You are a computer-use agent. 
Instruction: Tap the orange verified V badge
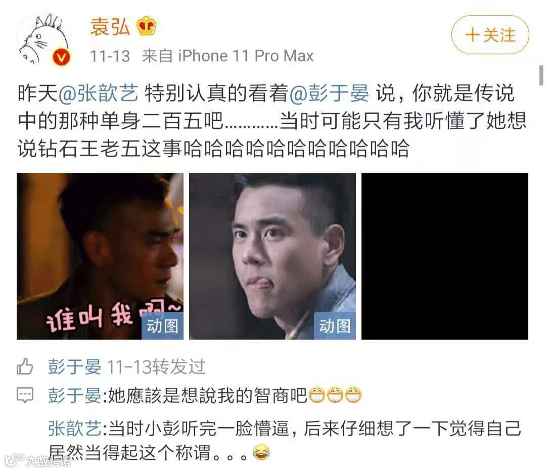[x=62, y=58]
